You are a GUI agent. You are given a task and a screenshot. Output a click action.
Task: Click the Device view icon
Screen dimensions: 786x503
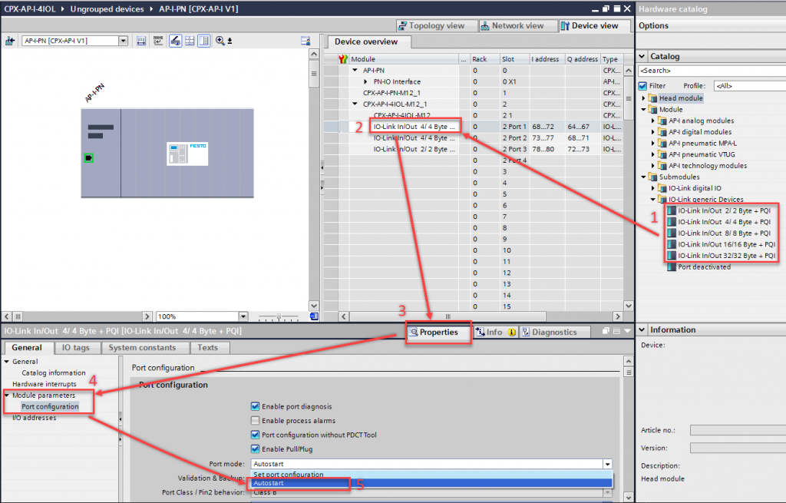(x=565, y=26)
